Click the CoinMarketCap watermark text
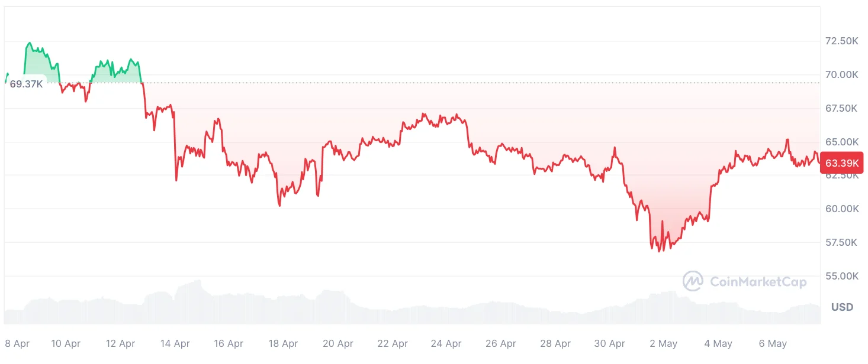 click(758, 282)
